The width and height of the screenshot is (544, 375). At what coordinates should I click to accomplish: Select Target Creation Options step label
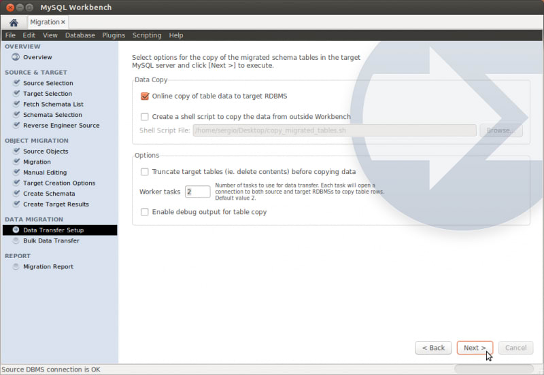pyautogui.click(x=59, y=183)
